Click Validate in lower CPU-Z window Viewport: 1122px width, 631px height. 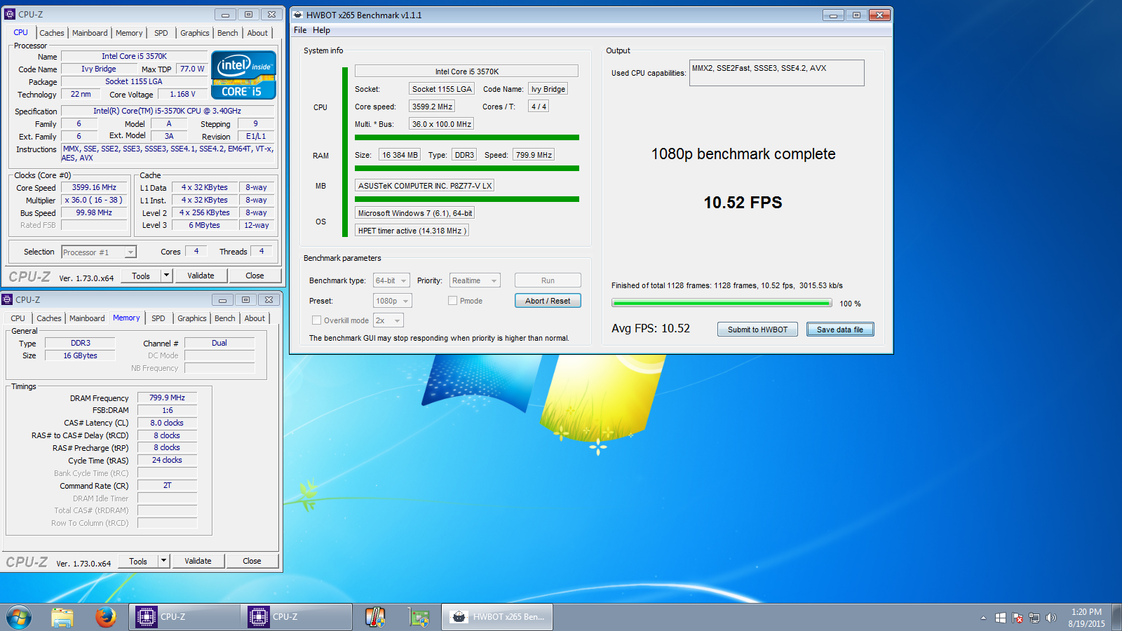click(198, 561)
